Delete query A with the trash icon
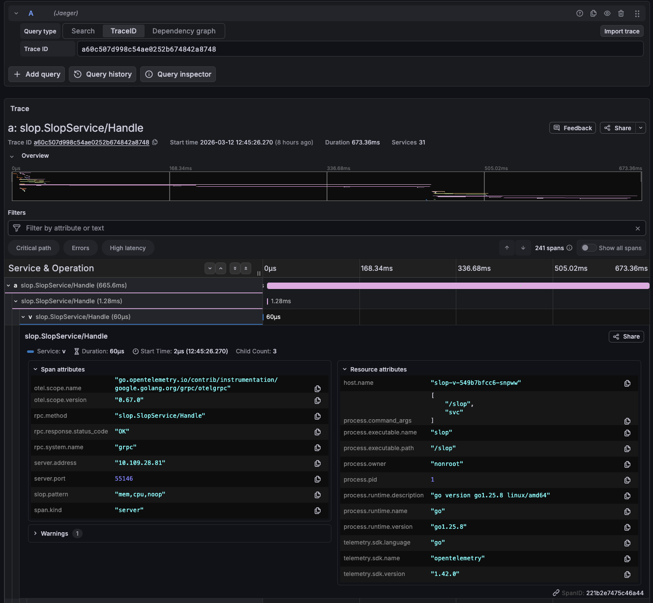653x603 pixels. pyautogui.click(x=621, y=14)
